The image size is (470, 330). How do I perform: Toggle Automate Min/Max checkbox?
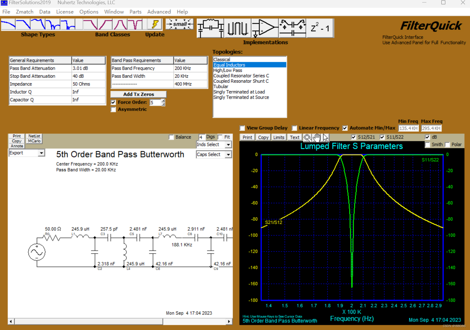345,128
